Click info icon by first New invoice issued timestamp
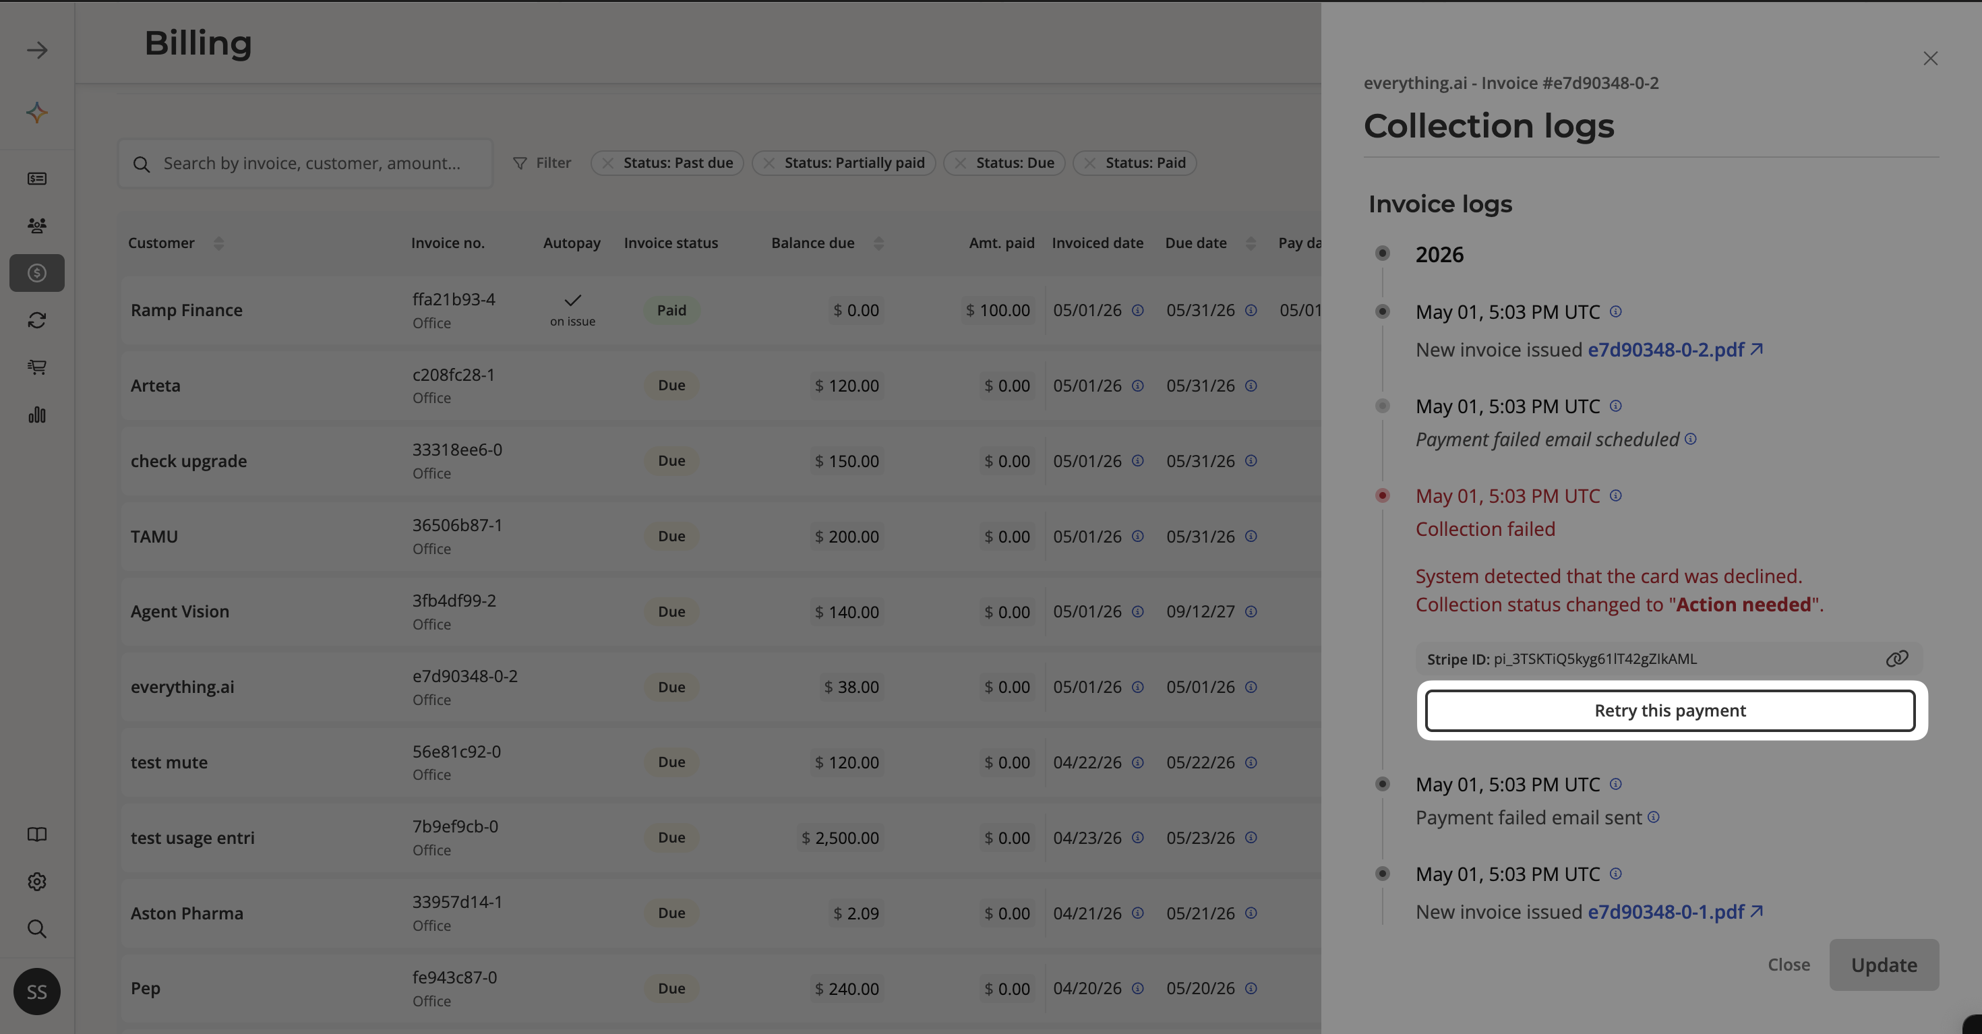Screen dimensions: 1982x1034 1616,311
